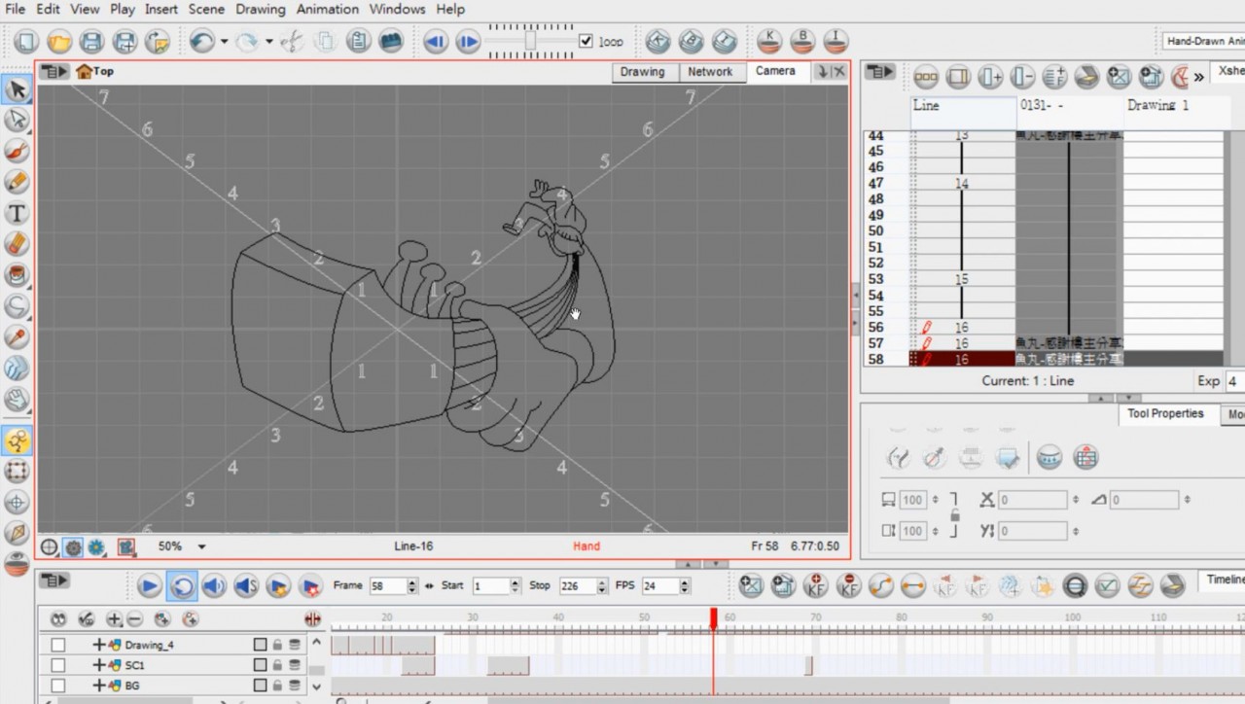The image size is (1245, 704).
Task: Click the Set Motion Keyframe icon
Action: point(880,585)
